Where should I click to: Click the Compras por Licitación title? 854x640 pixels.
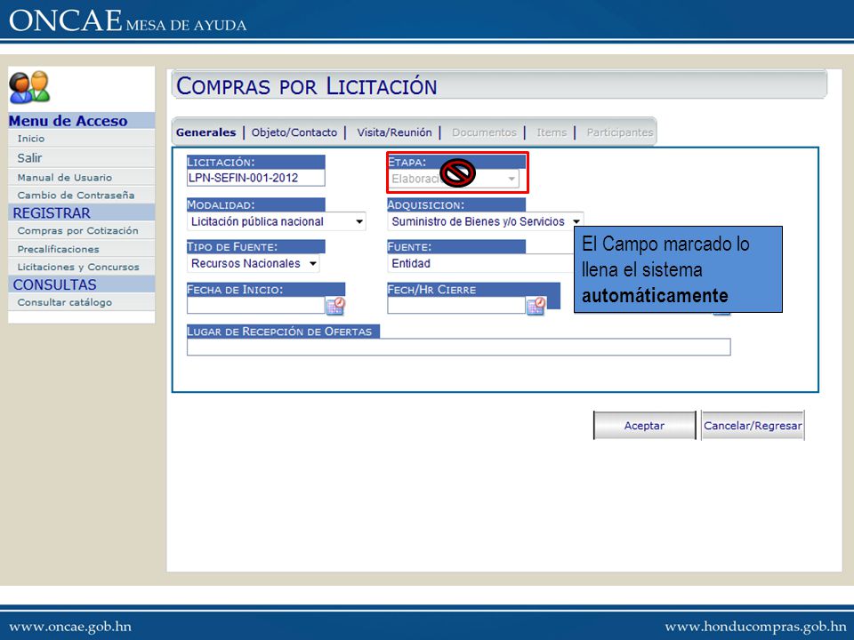[x=306, y=86]
